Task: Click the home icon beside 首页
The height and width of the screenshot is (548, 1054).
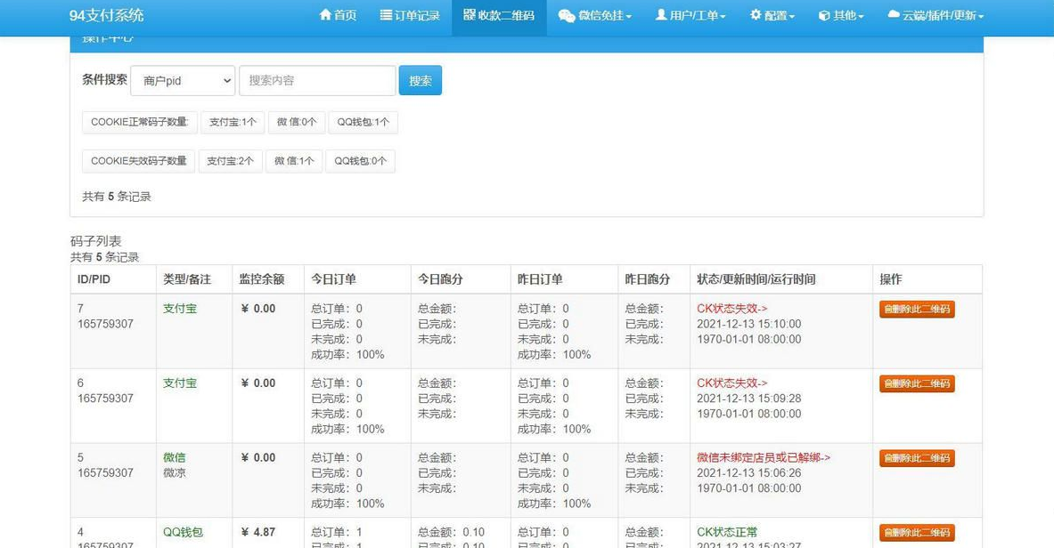Action: pyautogui.click(x=325, y=15)
